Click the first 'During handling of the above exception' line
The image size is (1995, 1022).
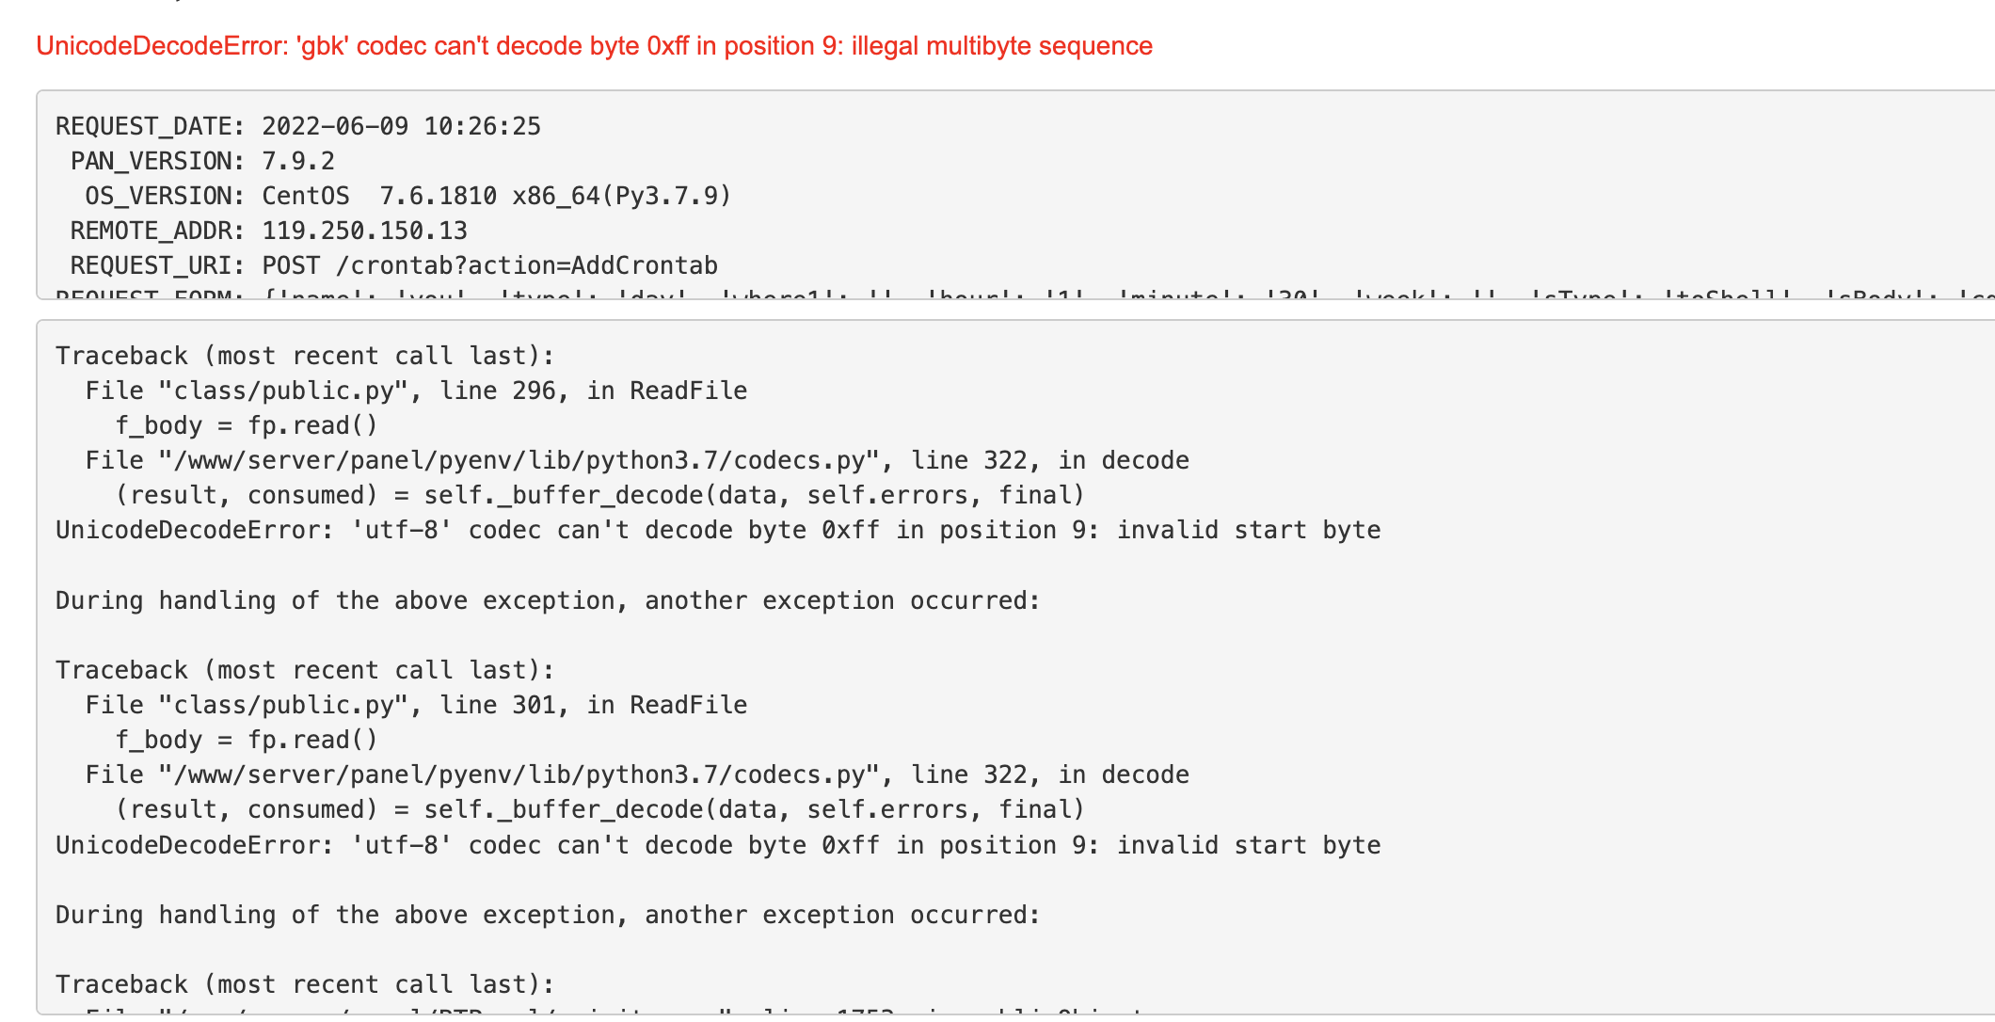(x=548, y=600)
